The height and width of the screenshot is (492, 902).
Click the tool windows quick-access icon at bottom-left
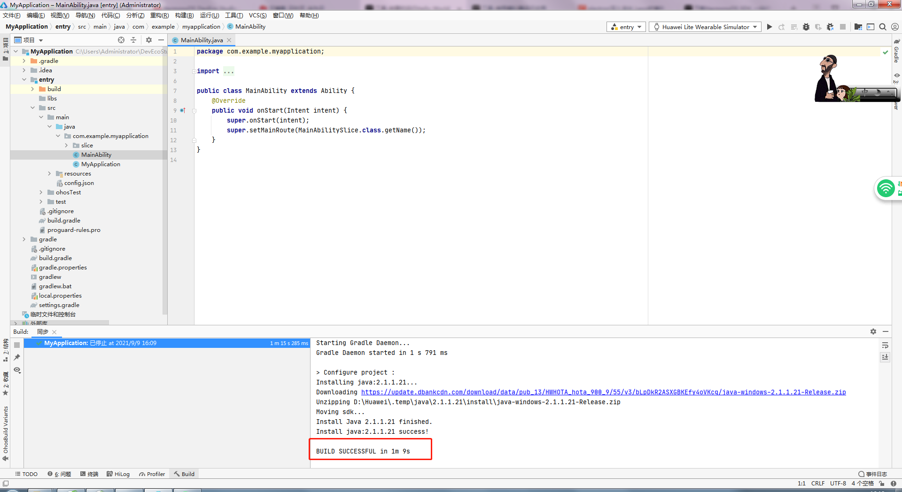tap(6, 483)
